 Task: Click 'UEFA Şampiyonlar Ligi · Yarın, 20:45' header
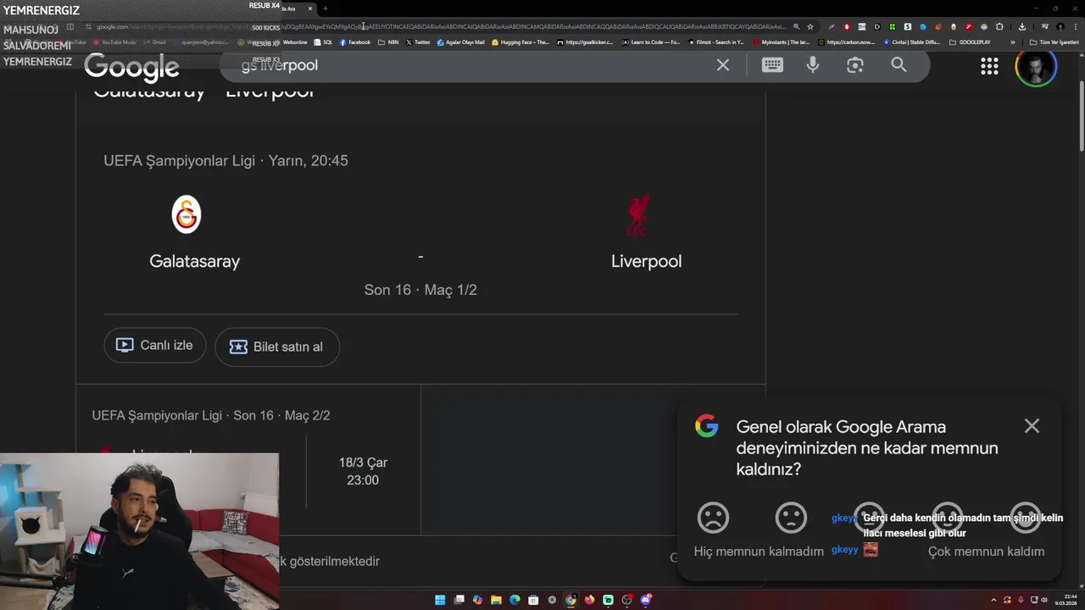225,160
